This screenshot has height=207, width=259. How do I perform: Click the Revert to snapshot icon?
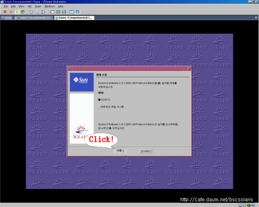(x=37, y=12)
